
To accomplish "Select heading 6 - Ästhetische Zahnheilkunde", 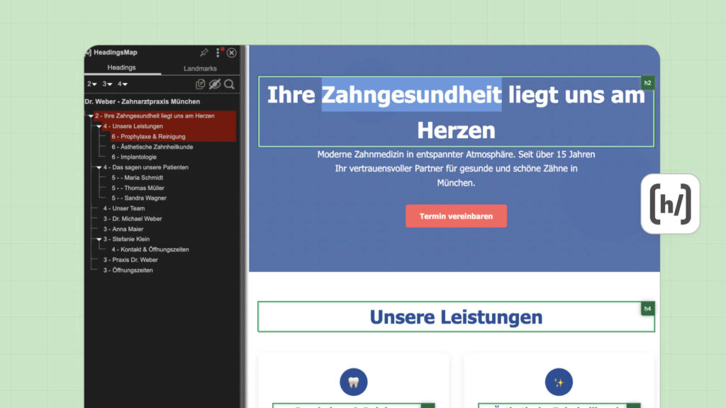I will click(152, 147).
